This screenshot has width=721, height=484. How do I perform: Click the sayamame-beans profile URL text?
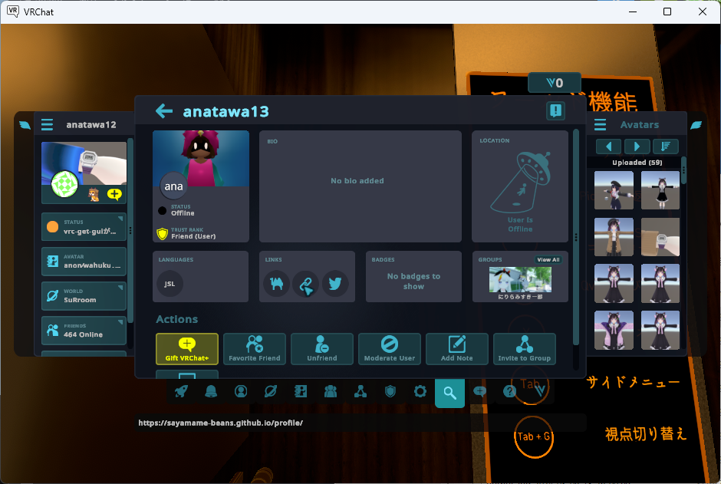point(221,423)
